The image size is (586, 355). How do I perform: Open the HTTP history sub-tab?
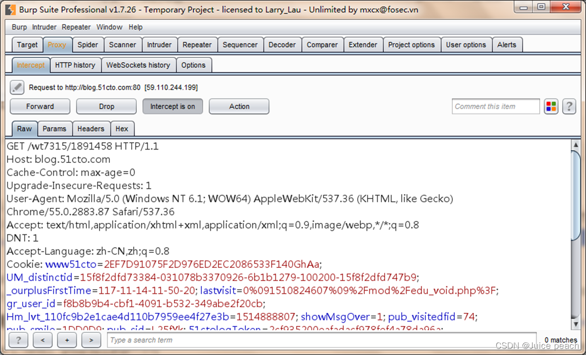(x=75, y=65)
